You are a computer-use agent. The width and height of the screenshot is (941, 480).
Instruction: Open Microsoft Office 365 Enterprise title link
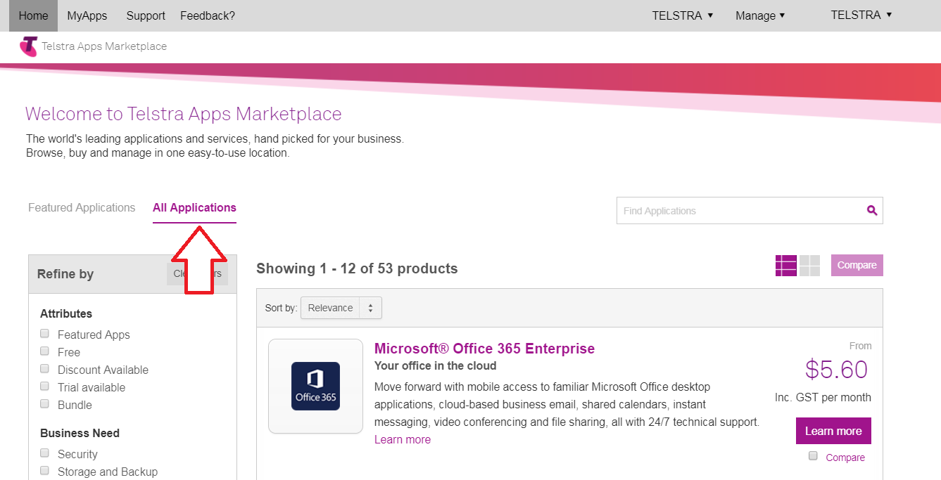coord(484,349)
